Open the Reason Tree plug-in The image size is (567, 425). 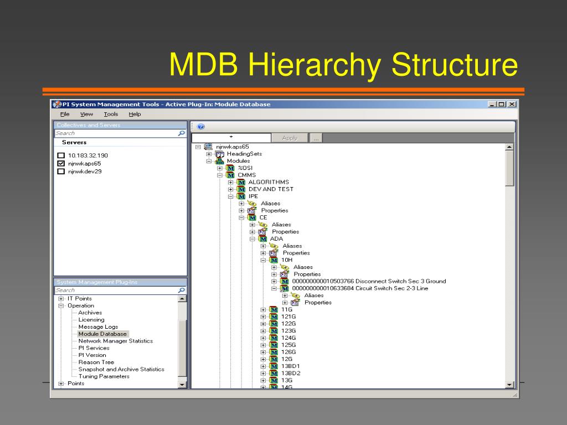pos(96,362)
